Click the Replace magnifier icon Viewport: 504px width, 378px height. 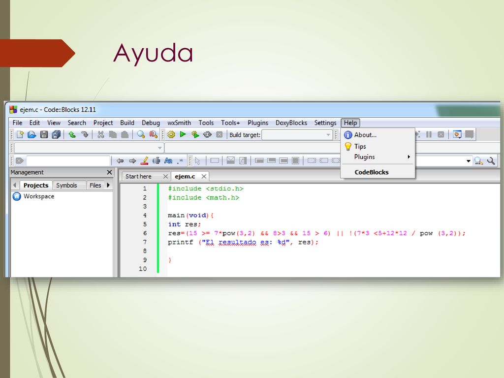[x=154, y=135]
